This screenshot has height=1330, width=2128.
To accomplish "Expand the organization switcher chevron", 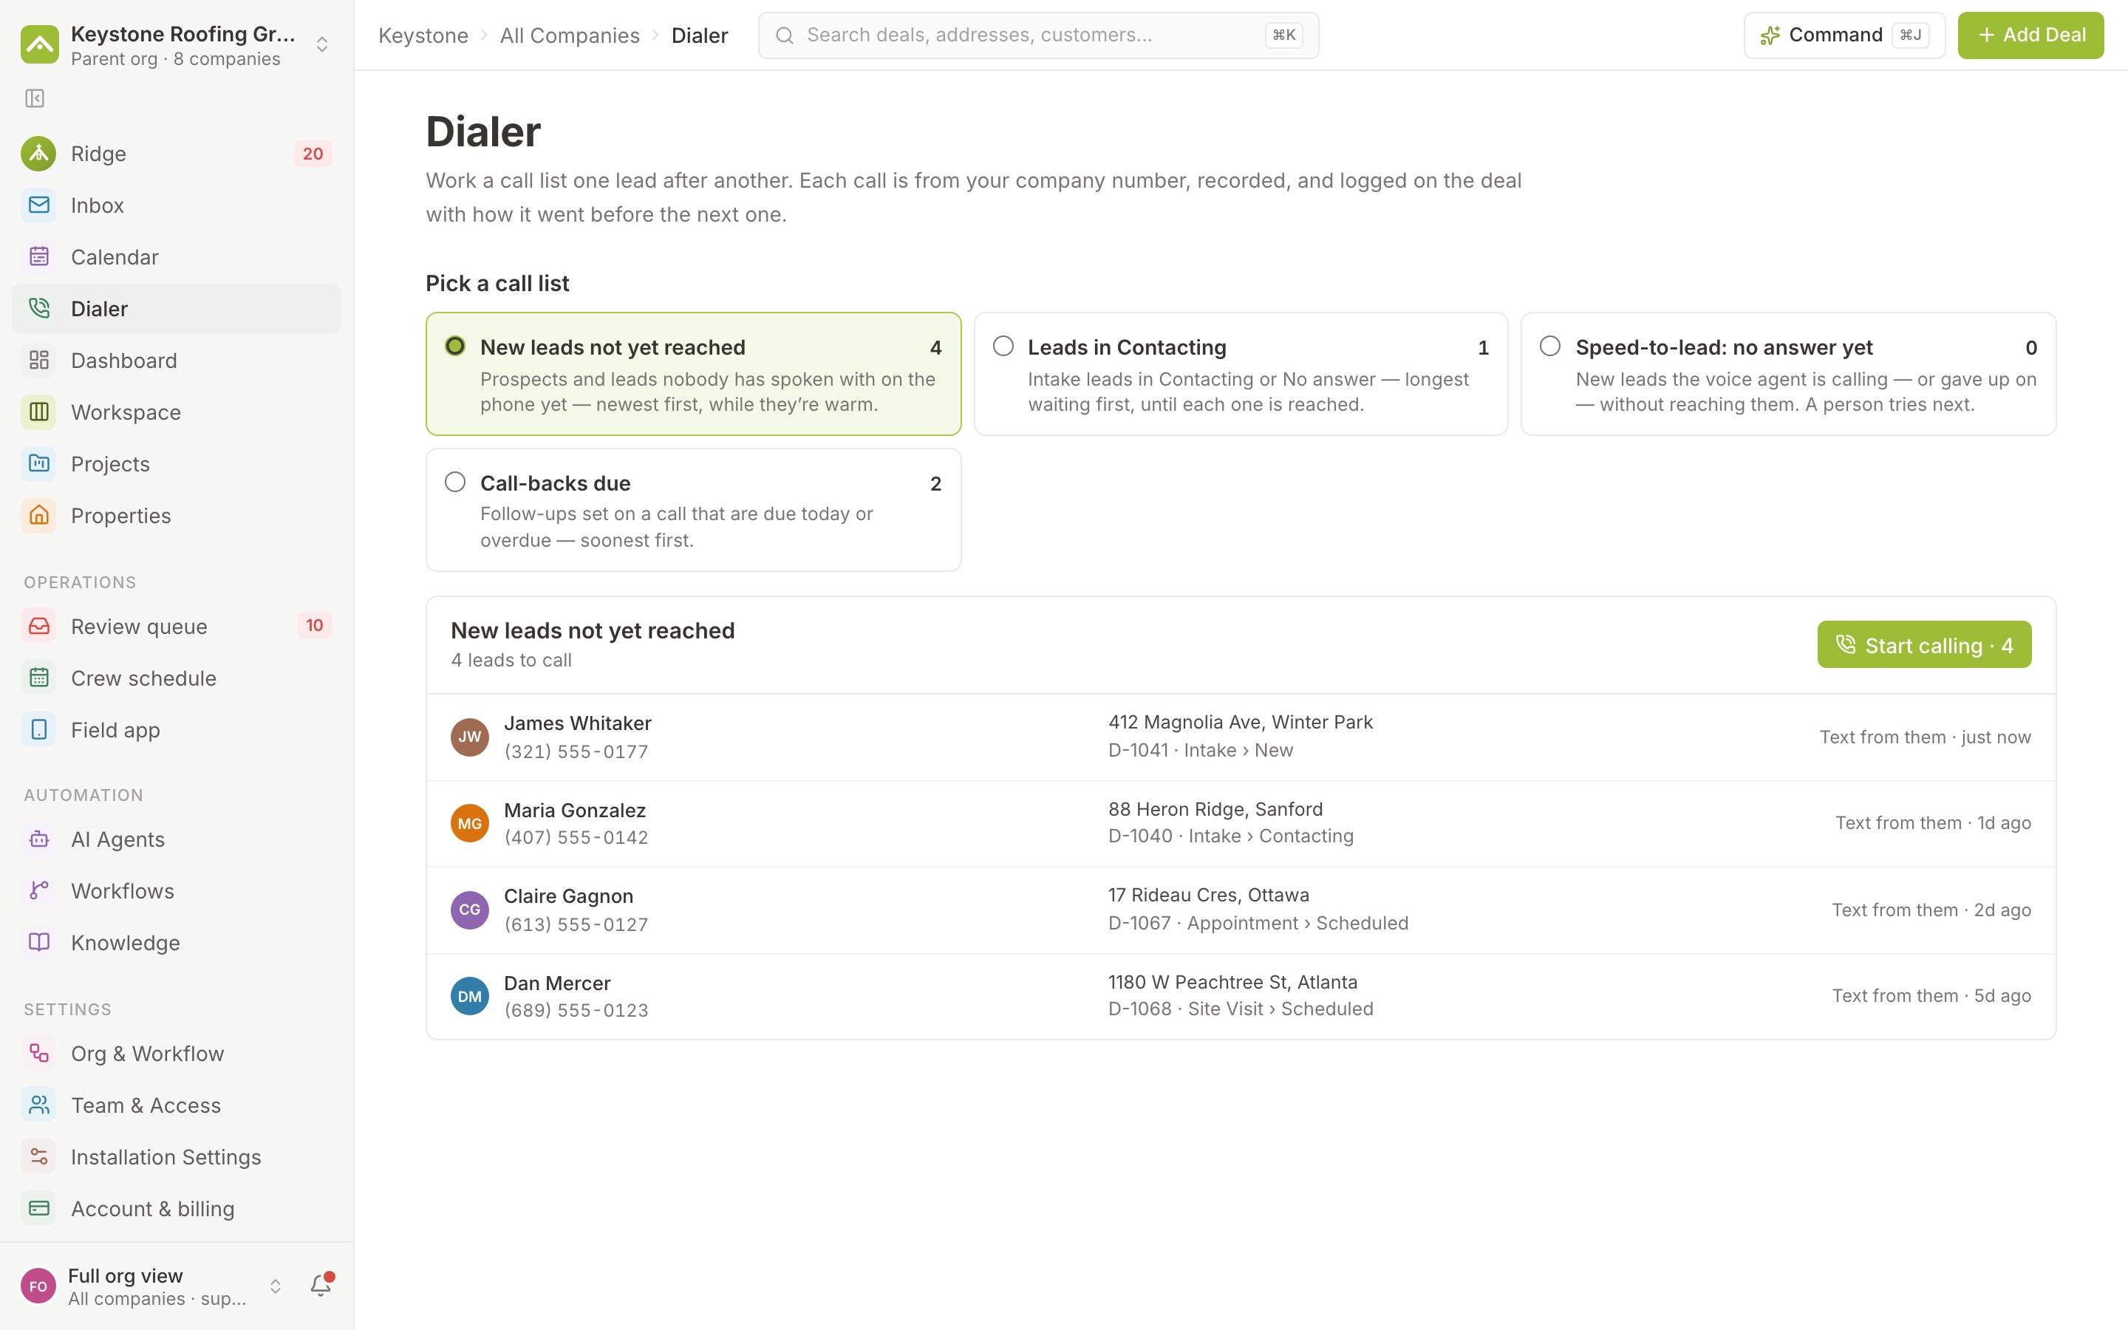I will [x=322, y=44].
